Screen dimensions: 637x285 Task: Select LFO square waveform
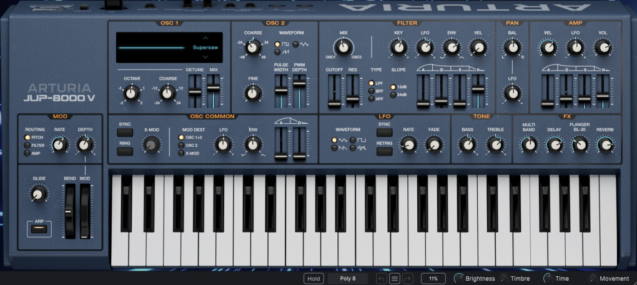353,140
